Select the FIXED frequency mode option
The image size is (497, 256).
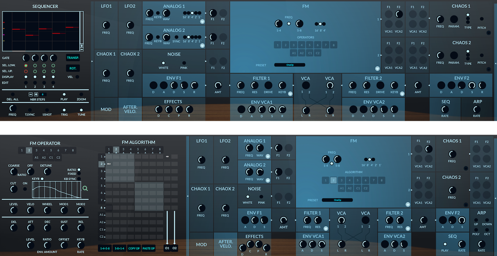[x=79, y=174]
